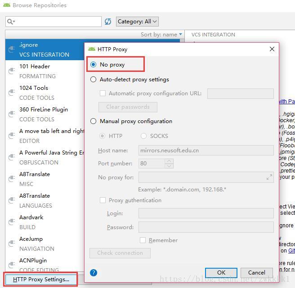Select the 360 FireLine Plugin row
Image resolution: width=295 pixels, height=288 pixels.
pyautogui.click(x=45, y=114)
